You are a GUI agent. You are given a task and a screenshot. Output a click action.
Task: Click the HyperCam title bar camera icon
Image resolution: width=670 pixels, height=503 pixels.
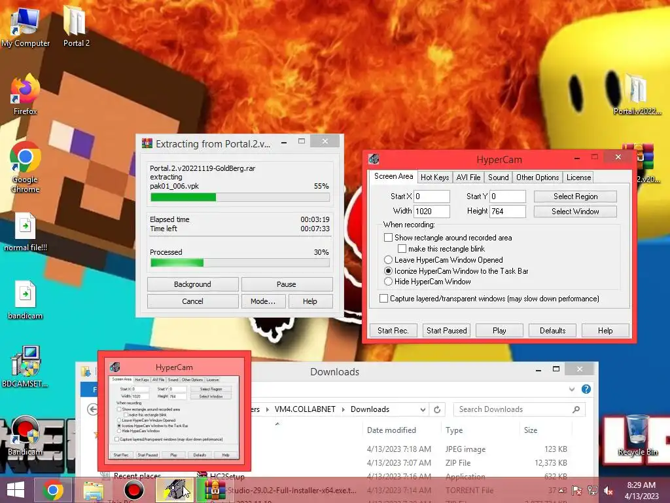pyautogui.click(x=374, y=159)
